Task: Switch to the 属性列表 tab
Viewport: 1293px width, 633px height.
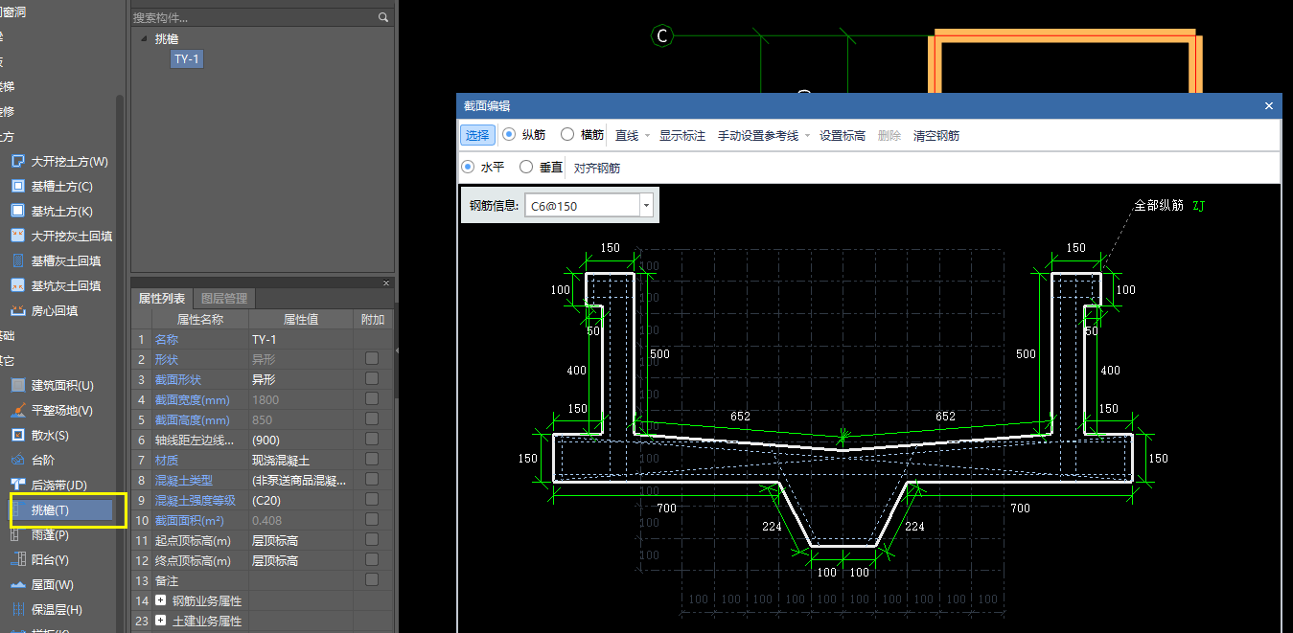Action: tap(162, 299)
